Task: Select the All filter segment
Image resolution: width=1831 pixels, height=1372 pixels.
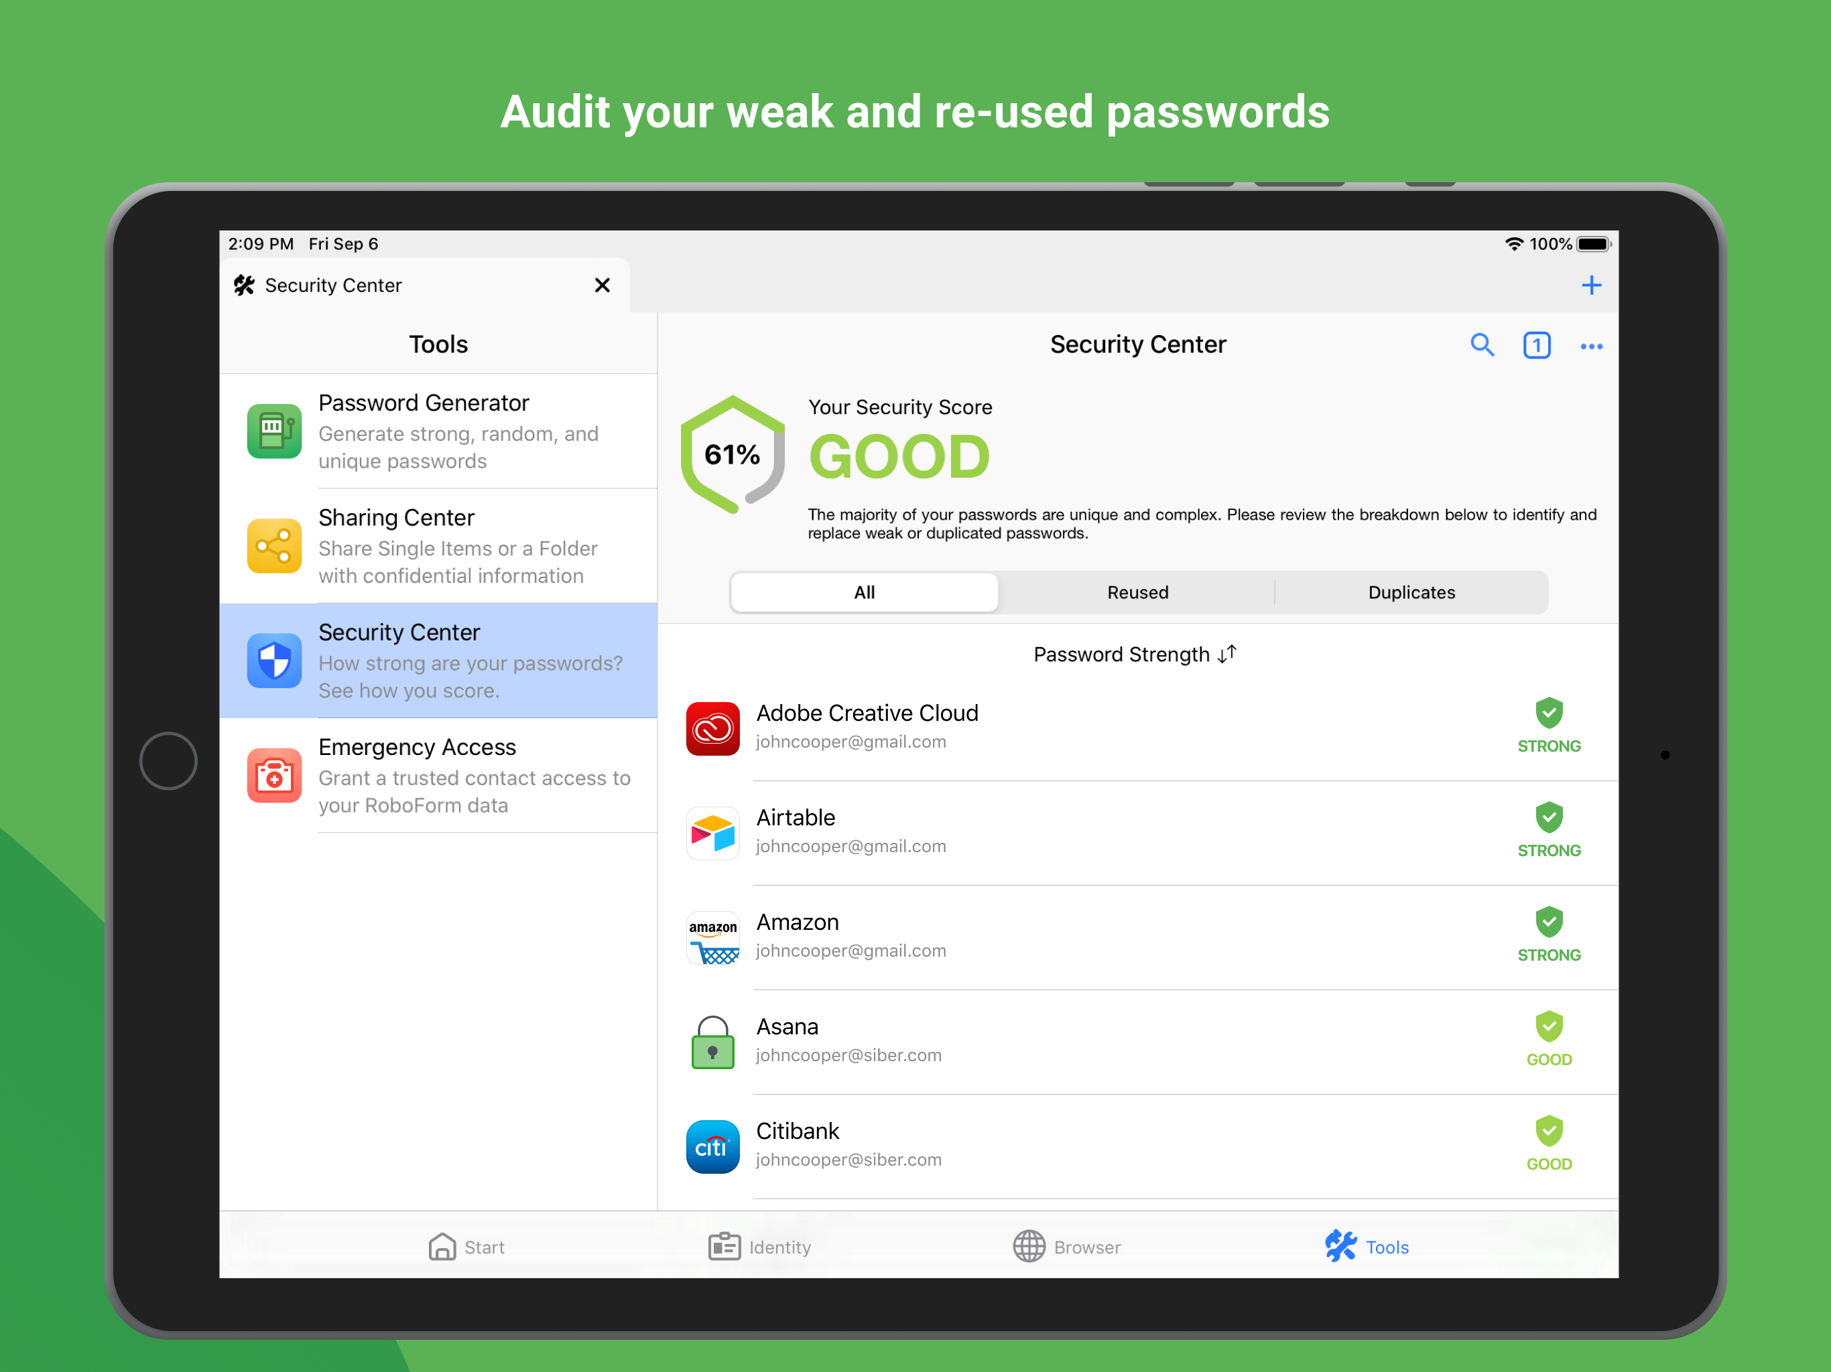Action: pos(864,592)
